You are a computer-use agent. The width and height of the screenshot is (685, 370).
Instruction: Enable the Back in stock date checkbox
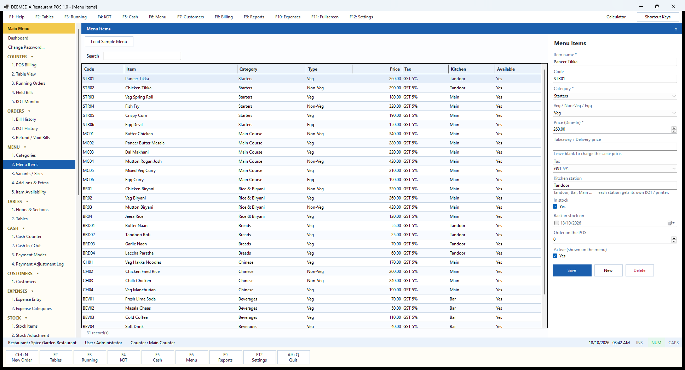click(557, 223)
